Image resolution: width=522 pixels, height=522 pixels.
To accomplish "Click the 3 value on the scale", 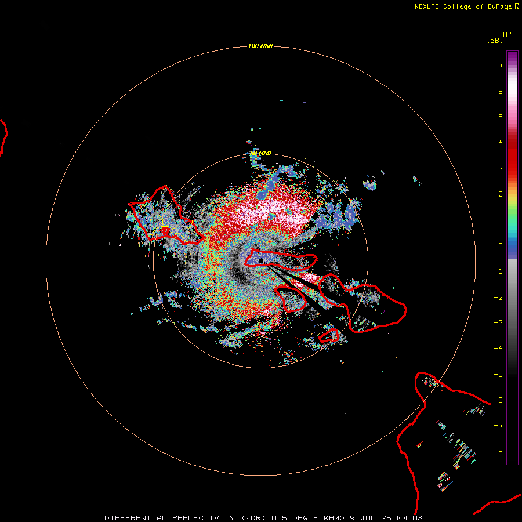I will point(501,168).
